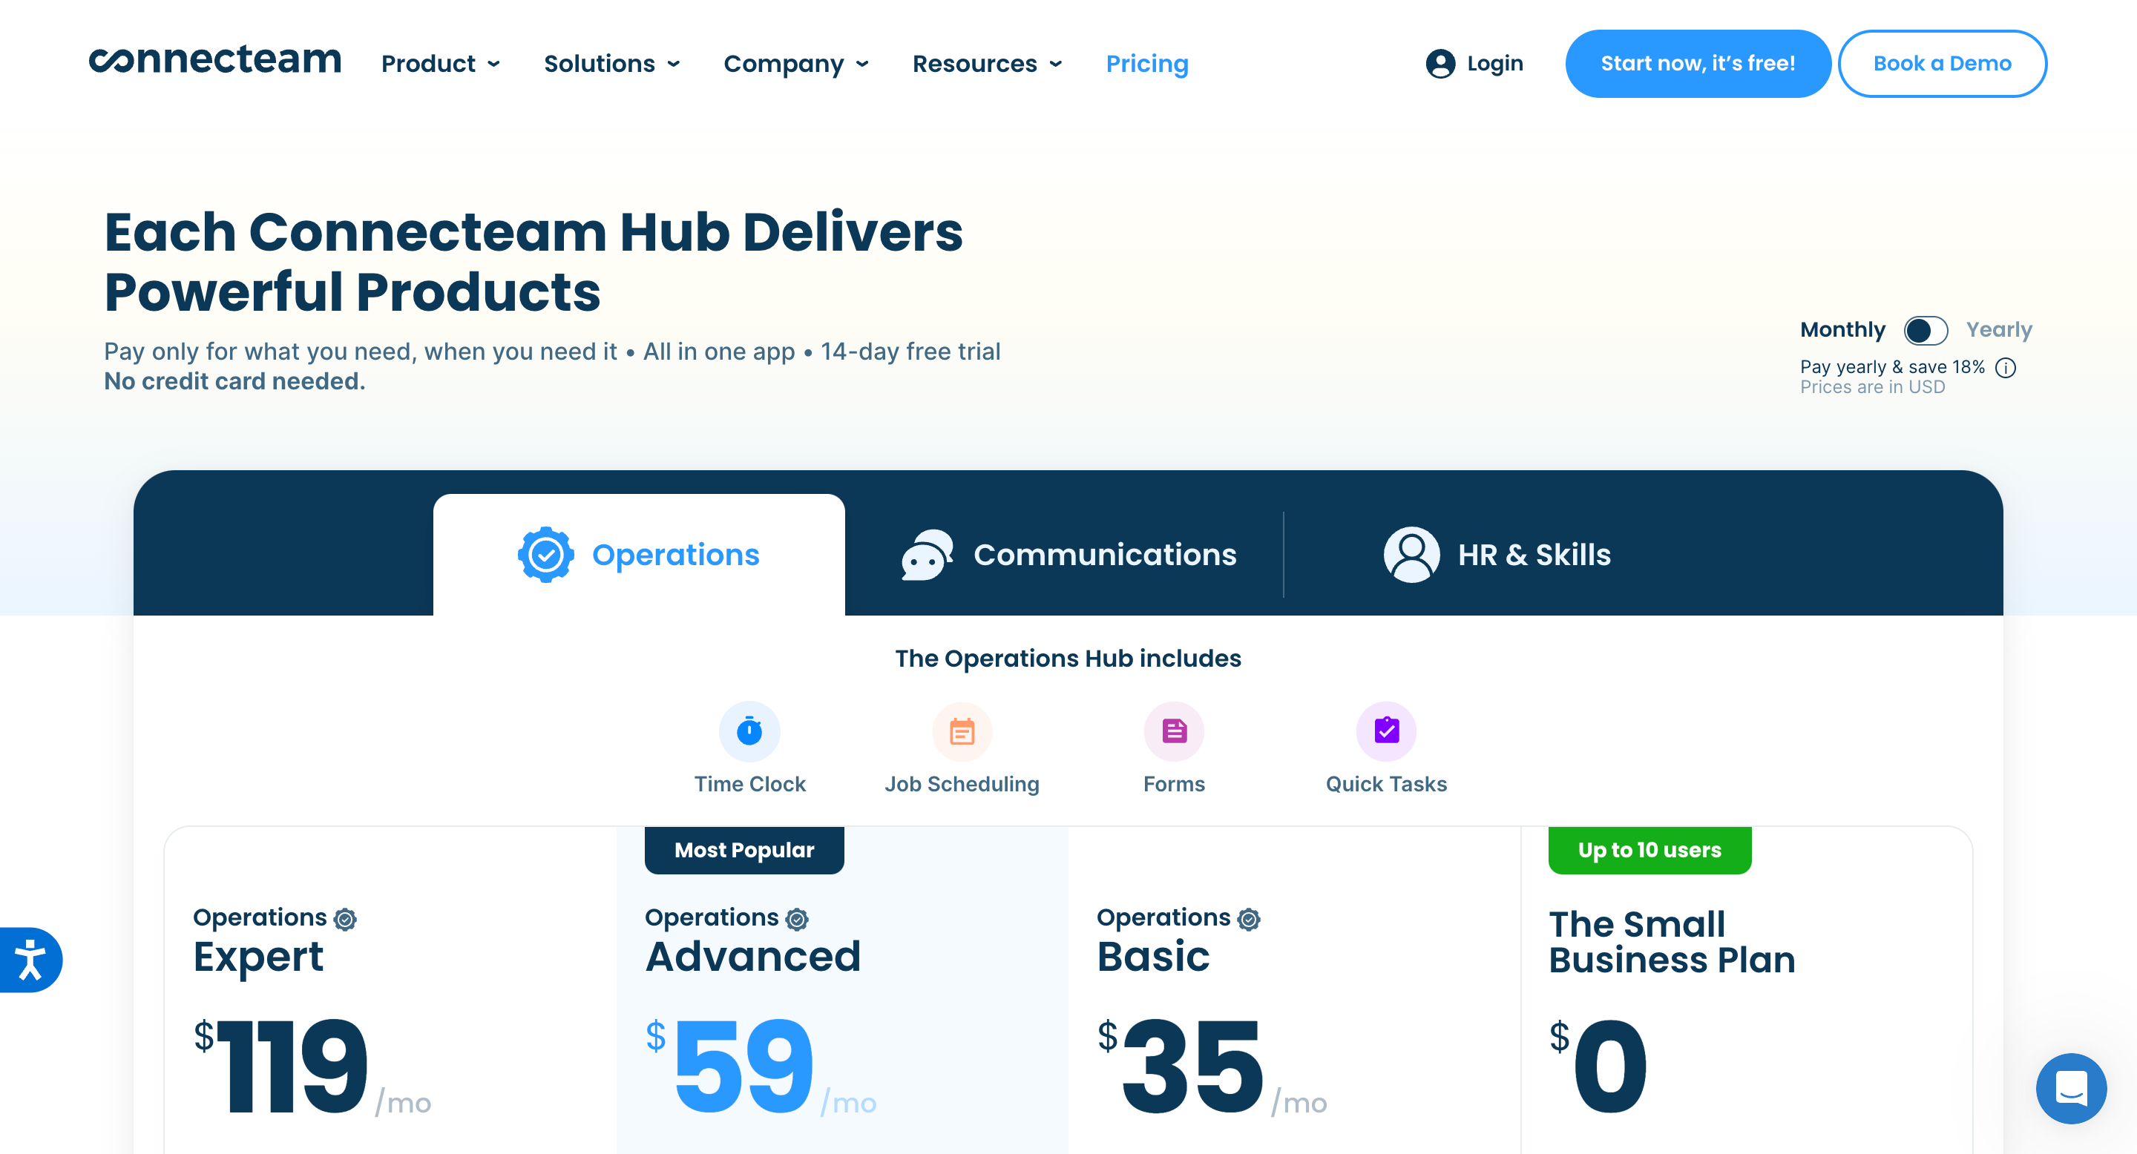Click the $0 Small Business price
The image size is (2137, 1154).
click(1598, 1067)
